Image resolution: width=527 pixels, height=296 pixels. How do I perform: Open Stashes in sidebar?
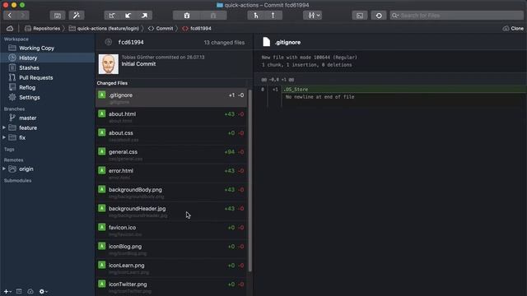pyautogui.click(x=48, y=67)
